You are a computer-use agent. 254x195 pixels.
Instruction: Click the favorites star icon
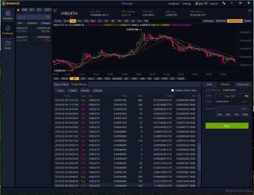18,10
